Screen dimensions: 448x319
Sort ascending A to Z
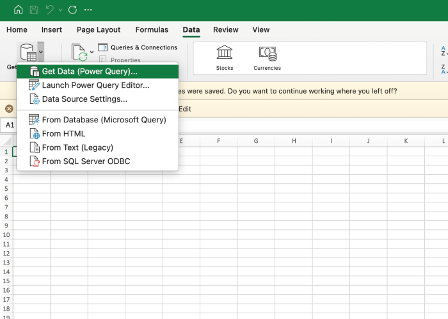(x=444, y=51)
